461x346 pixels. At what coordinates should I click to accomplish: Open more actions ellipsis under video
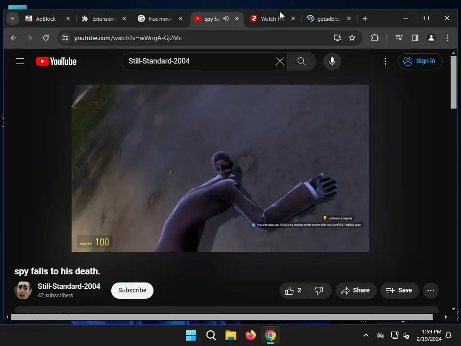431,291
